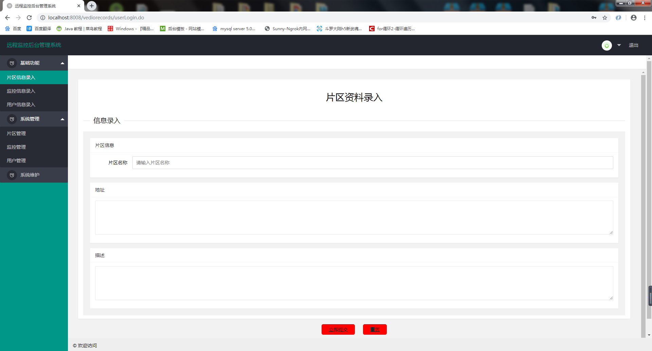The width and height of the screenshot is (652, 351).
Task: Open the for循环2 bookmark
Action: point(392,29)
